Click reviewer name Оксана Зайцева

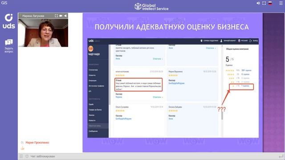click(x=175, y=107)
